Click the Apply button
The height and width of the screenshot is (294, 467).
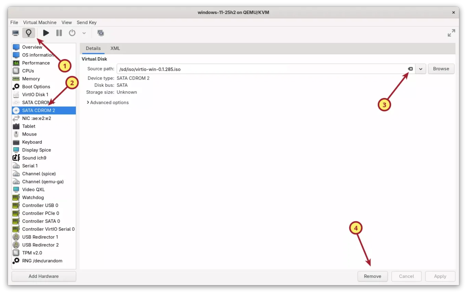point(440,276)
